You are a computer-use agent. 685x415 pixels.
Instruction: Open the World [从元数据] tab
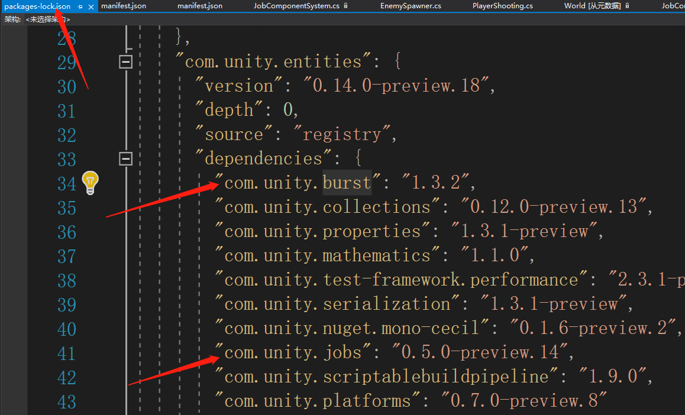click(x=592, y=7)
